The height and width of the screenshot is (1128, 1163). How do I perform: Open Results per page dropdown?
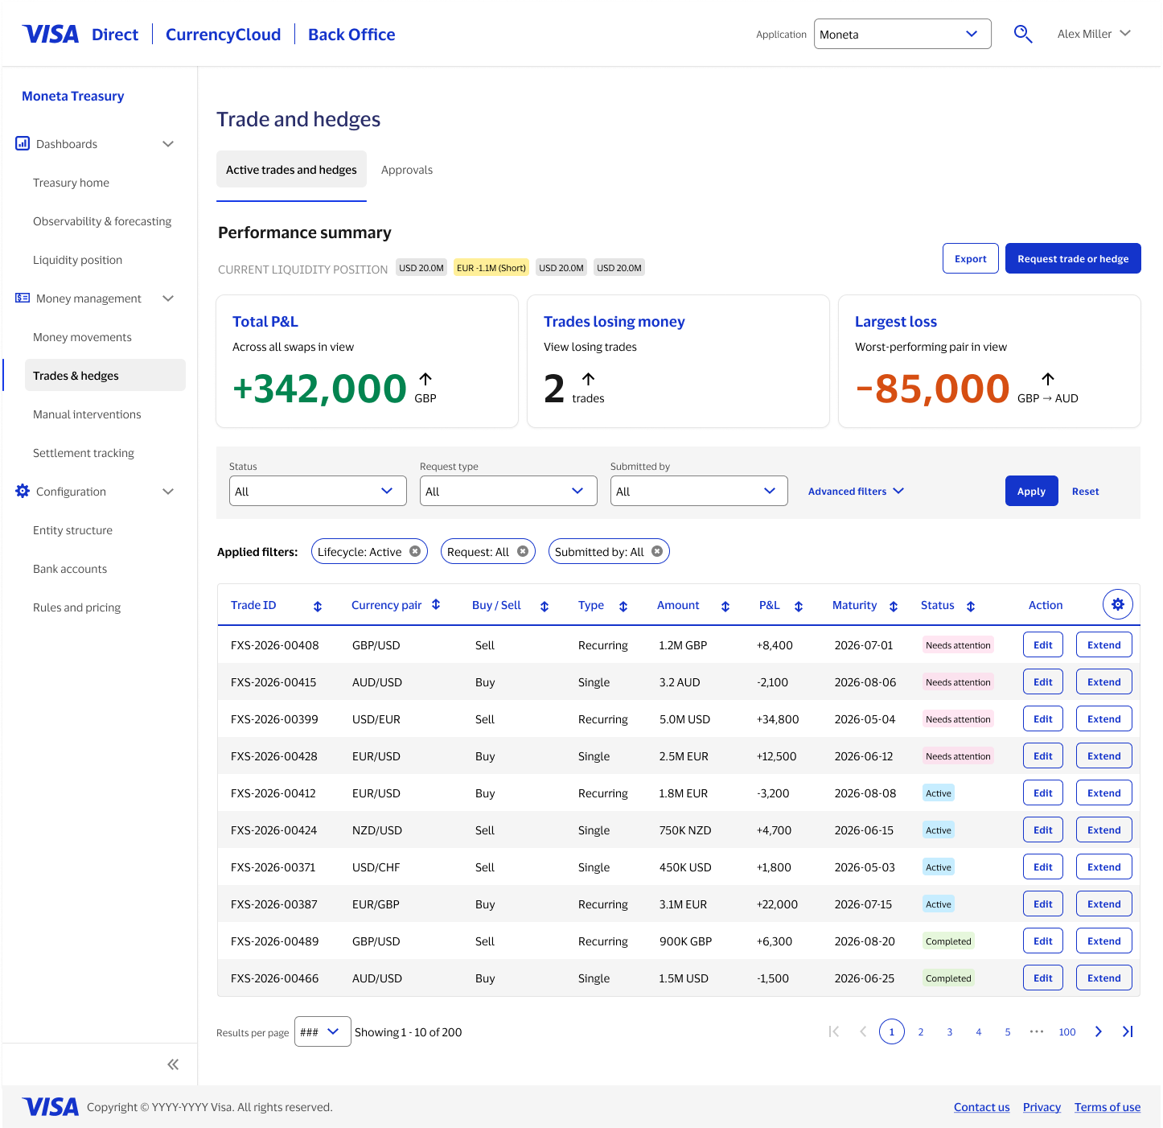pos(323,1031)
